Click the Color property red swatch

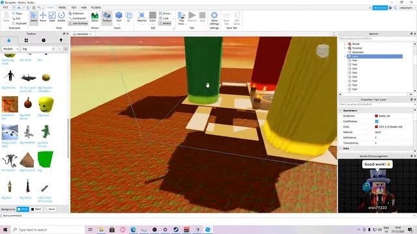377,127
